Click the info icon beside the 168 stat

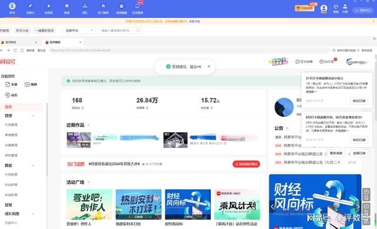(x=82, y=108)
